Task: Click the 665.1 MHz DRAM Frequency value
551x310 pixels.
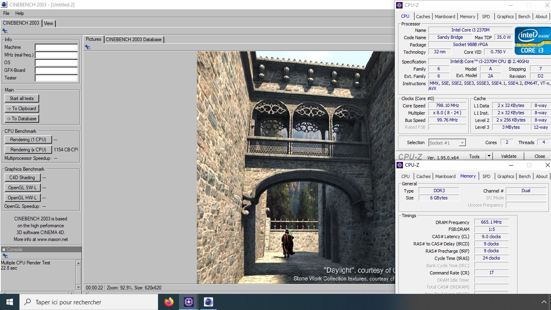Action: point(491,222)
